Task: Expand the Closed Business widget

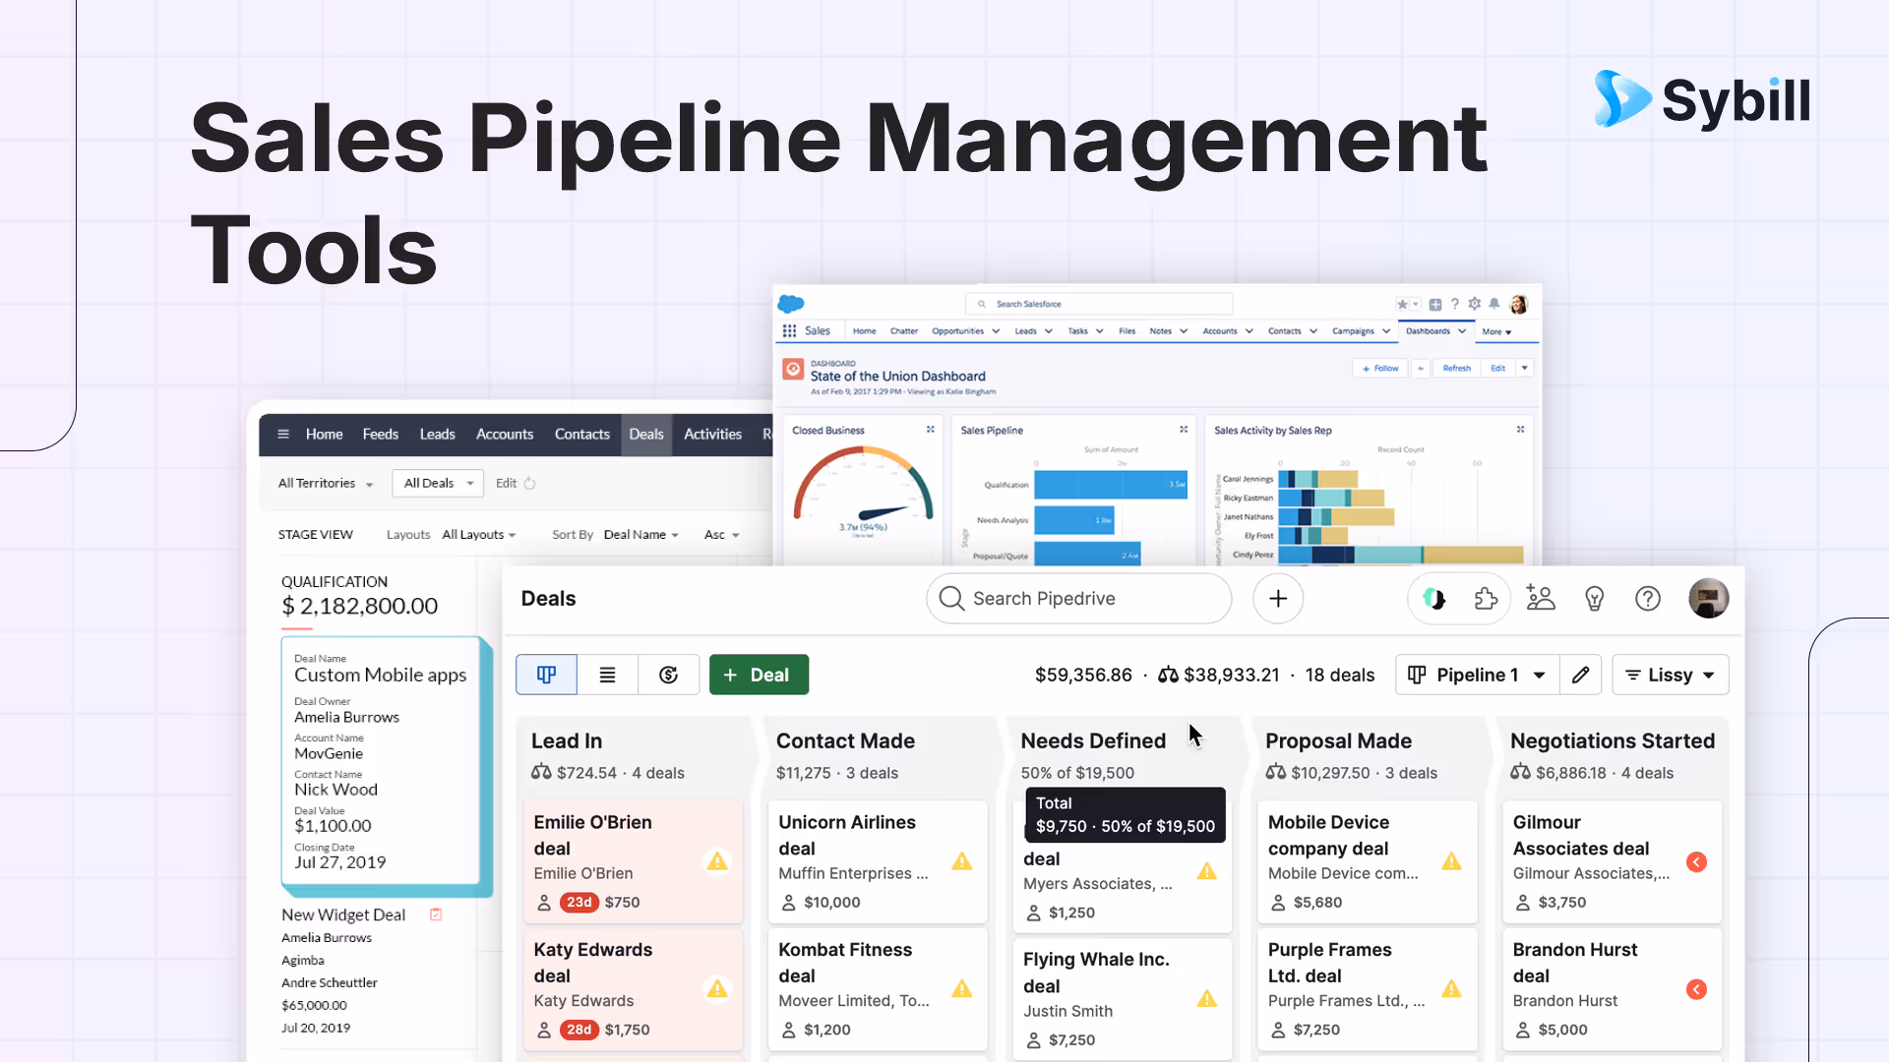Action: (931, 430)
